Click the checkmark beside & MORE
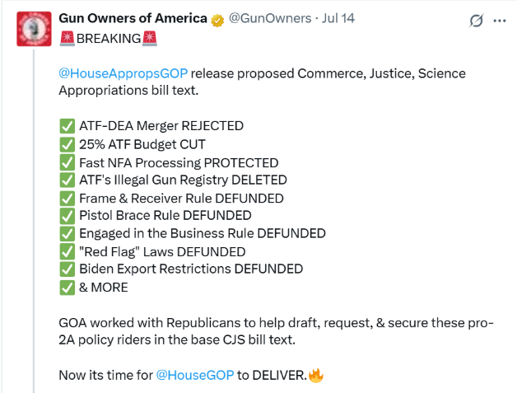 click(68, 288)
